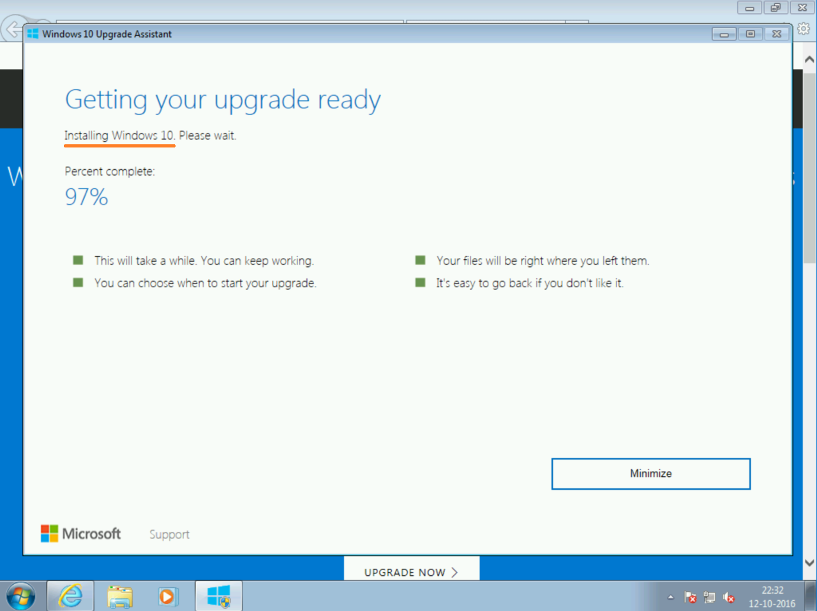
Task: Minimize the browser window behind
Action: point(749,8)
